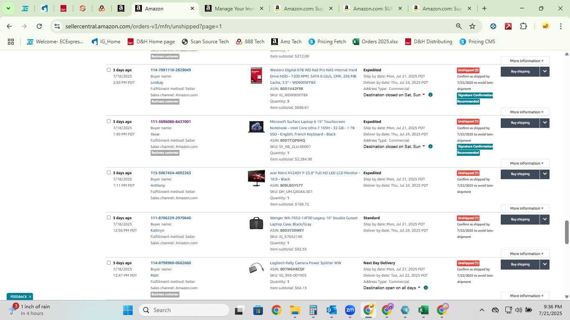Open Amz Tech bookmark

(286, 42)
